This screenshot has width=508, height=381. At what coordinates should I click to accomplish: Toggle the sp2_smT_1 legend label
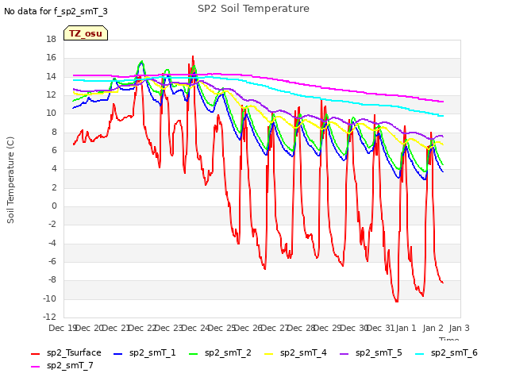(x=152, y=352)
